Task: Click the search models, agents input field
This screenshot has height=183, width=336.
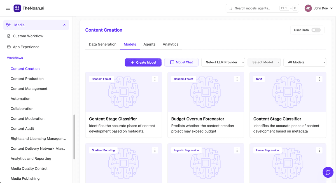Action: click(262, 8)
